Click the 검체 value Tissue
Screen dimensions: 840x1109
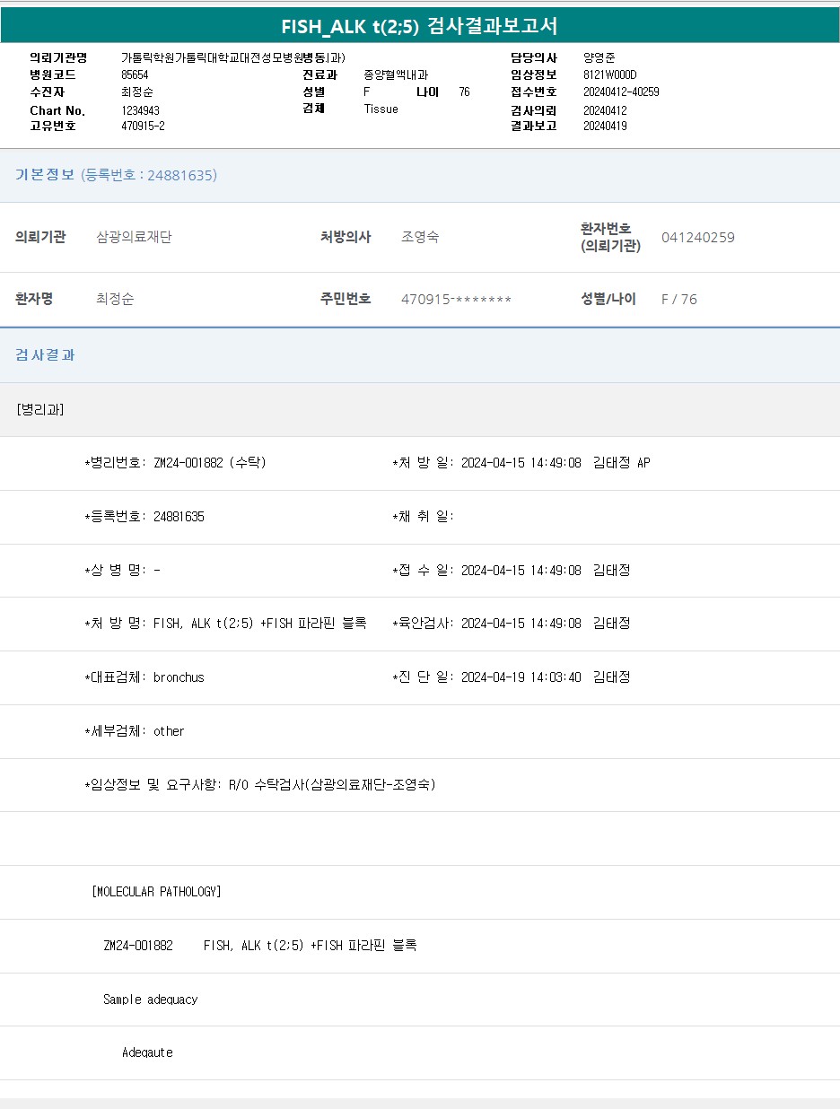[381, 109]
